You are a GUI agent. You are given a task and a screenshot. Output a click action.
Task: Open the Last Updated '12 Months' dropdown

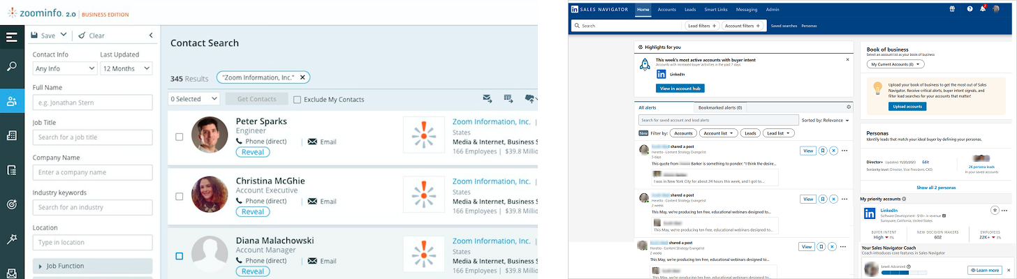[x=126, y=68]
